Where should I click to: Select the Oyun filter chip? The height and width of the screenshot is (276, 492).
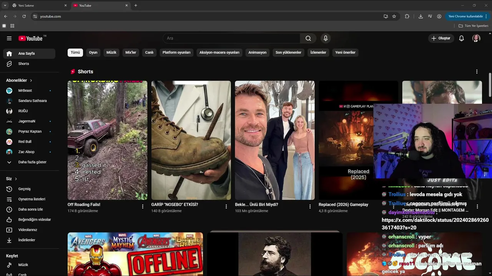93,53
